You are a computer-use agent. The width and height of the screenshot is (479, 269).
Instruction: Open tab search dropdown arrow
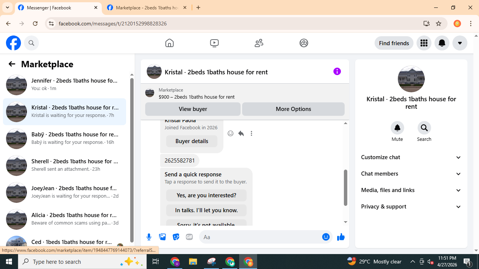pos(7,7)
